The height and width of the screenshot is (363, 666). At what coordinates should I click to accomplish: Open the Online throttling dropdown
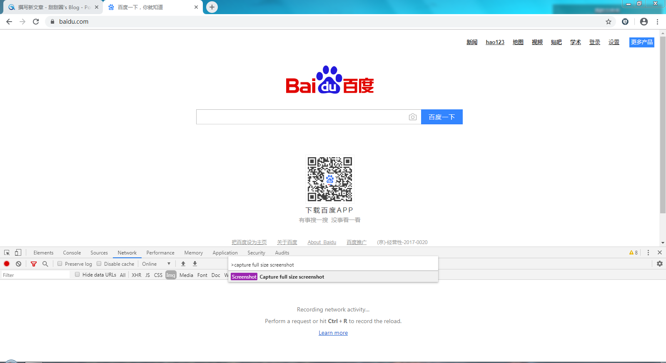156,264
